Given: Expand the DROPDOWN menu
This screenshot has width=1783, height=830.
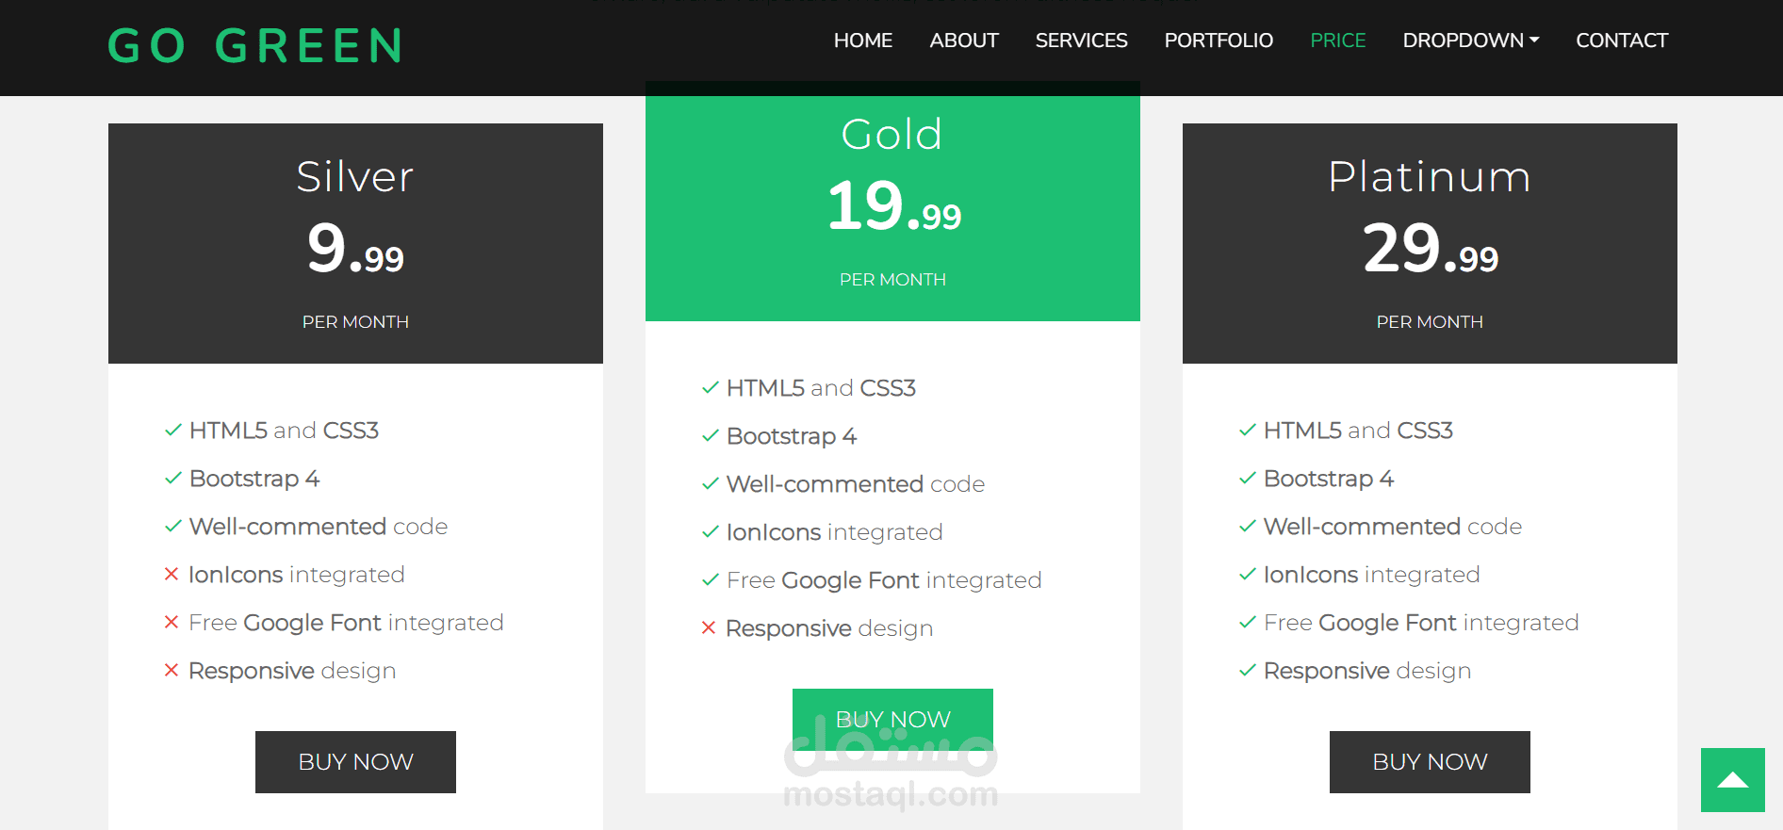Looking at the screenshot, I should (x=1470, y=41).
